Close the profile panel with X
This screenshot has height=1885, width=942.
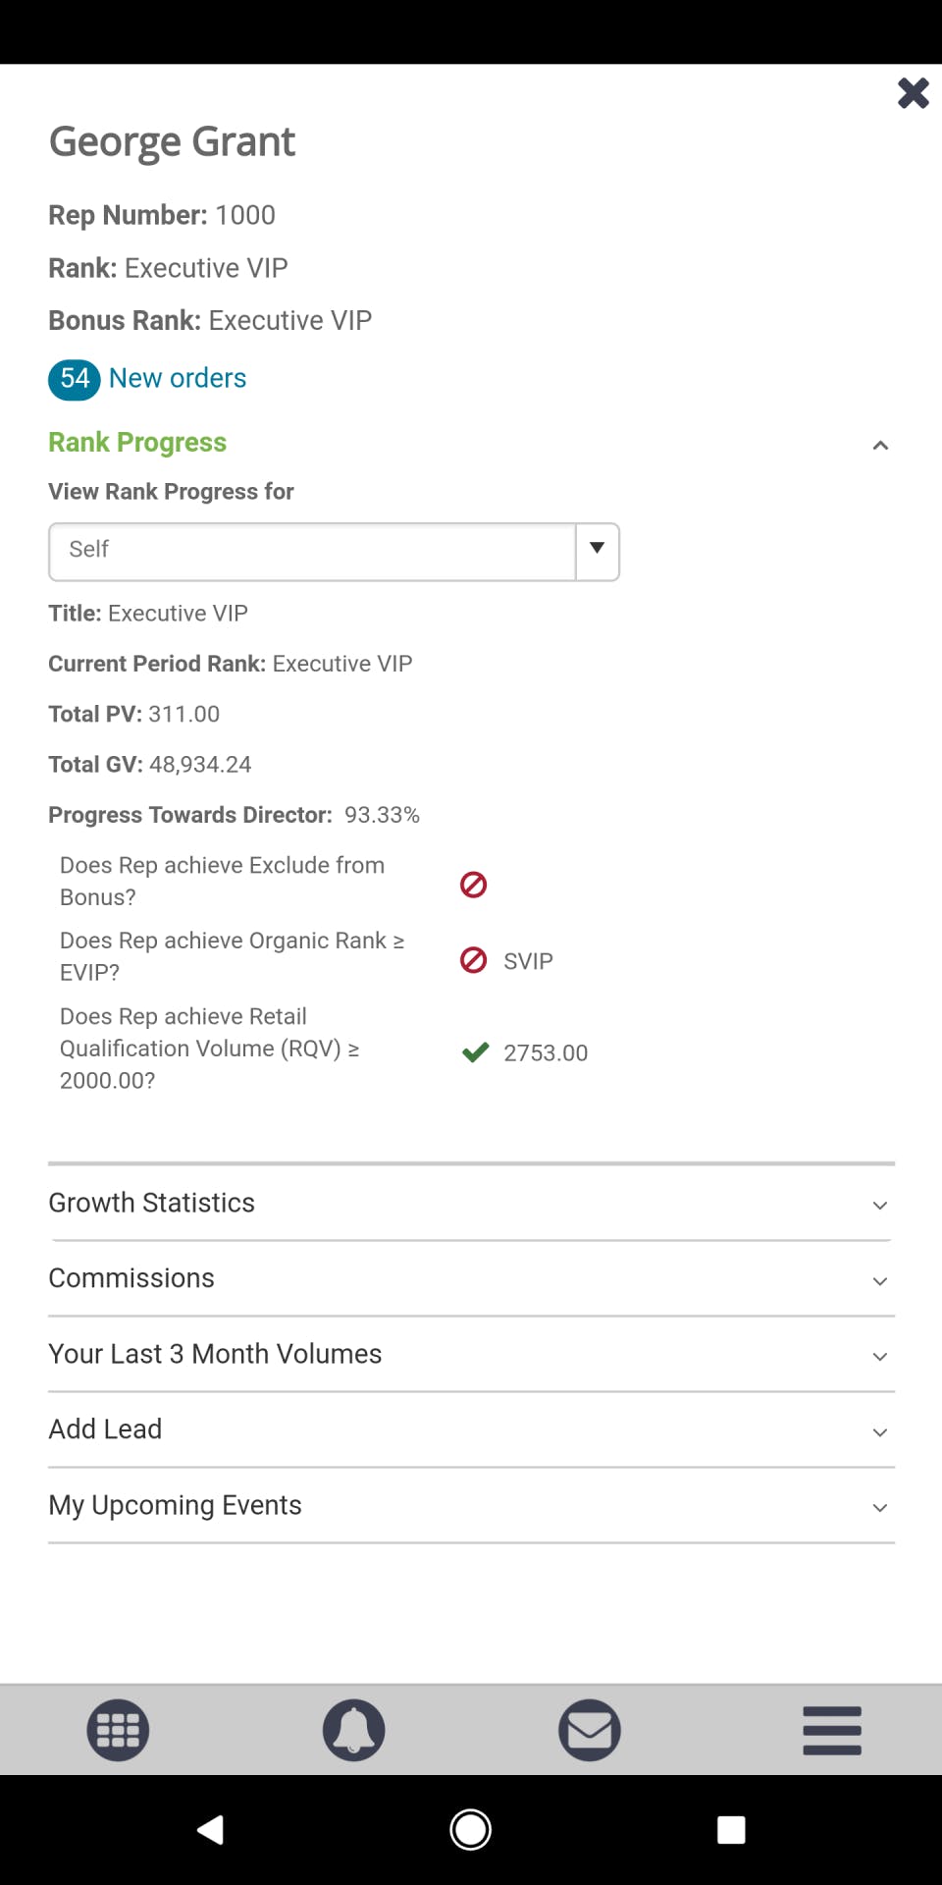pos(913,93)
